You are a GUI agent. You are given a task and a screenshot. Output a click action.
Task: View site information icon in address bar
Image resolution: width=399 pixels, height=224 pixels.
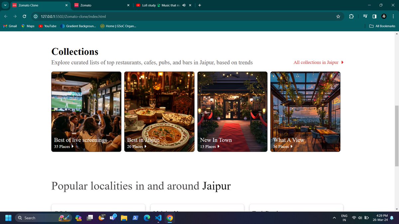coord(36,16)
